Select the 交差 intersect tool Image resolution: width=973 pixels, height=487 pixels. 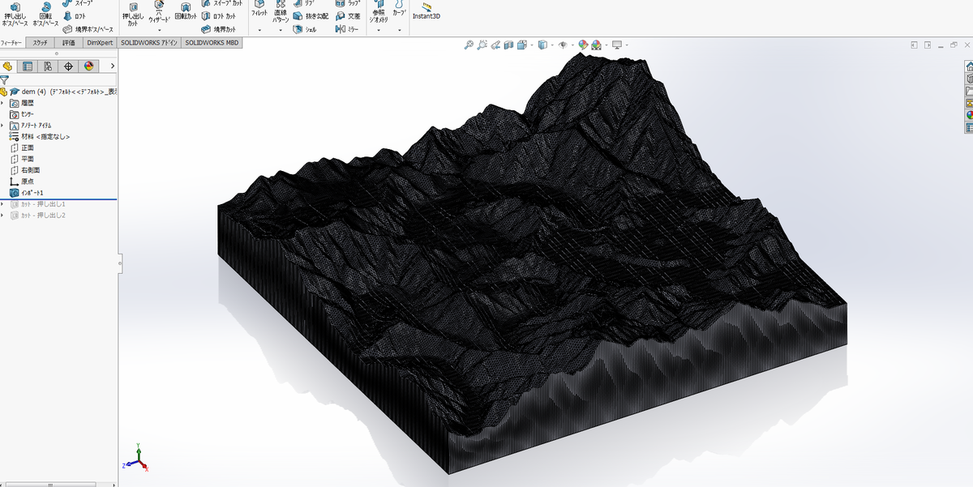348,15
